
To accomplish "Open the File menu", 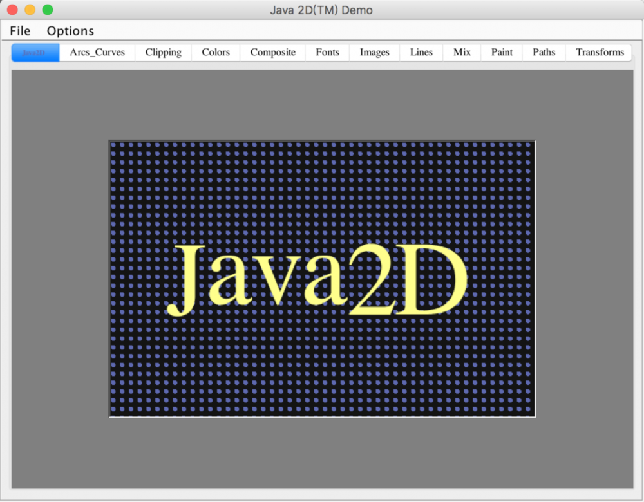I will tap(19, 30).
